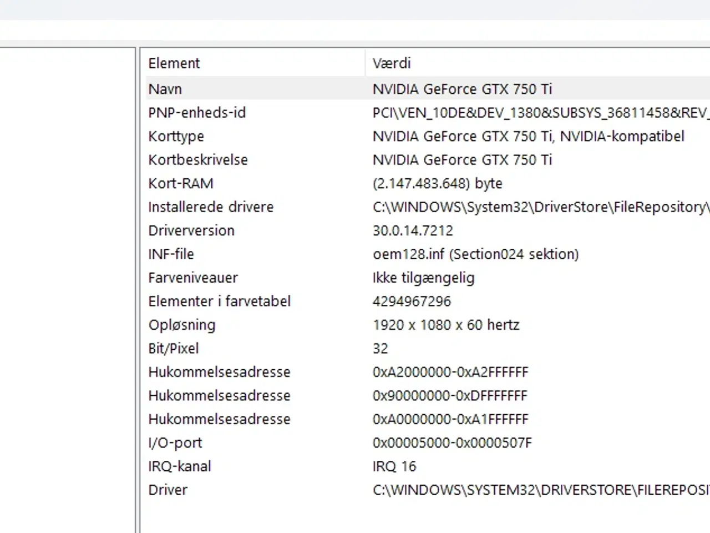Select the 1920 x 1080 x 60 hertz value
The image size is (710, 533).
pyautogui.click(x=446, y=325)
